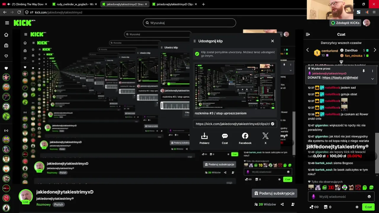Click the Dan0luo gifter name

pyautogui.click(x=351, y=50)
